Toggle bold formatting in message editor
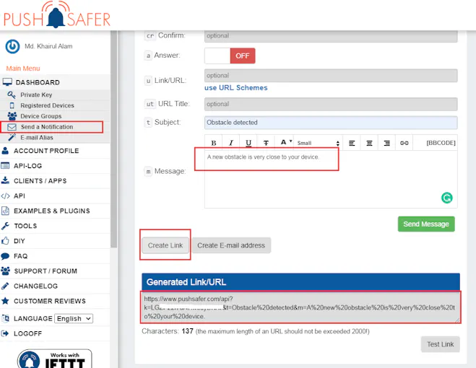The height and width of the screenshot is (368, 476). pos(214,143)
